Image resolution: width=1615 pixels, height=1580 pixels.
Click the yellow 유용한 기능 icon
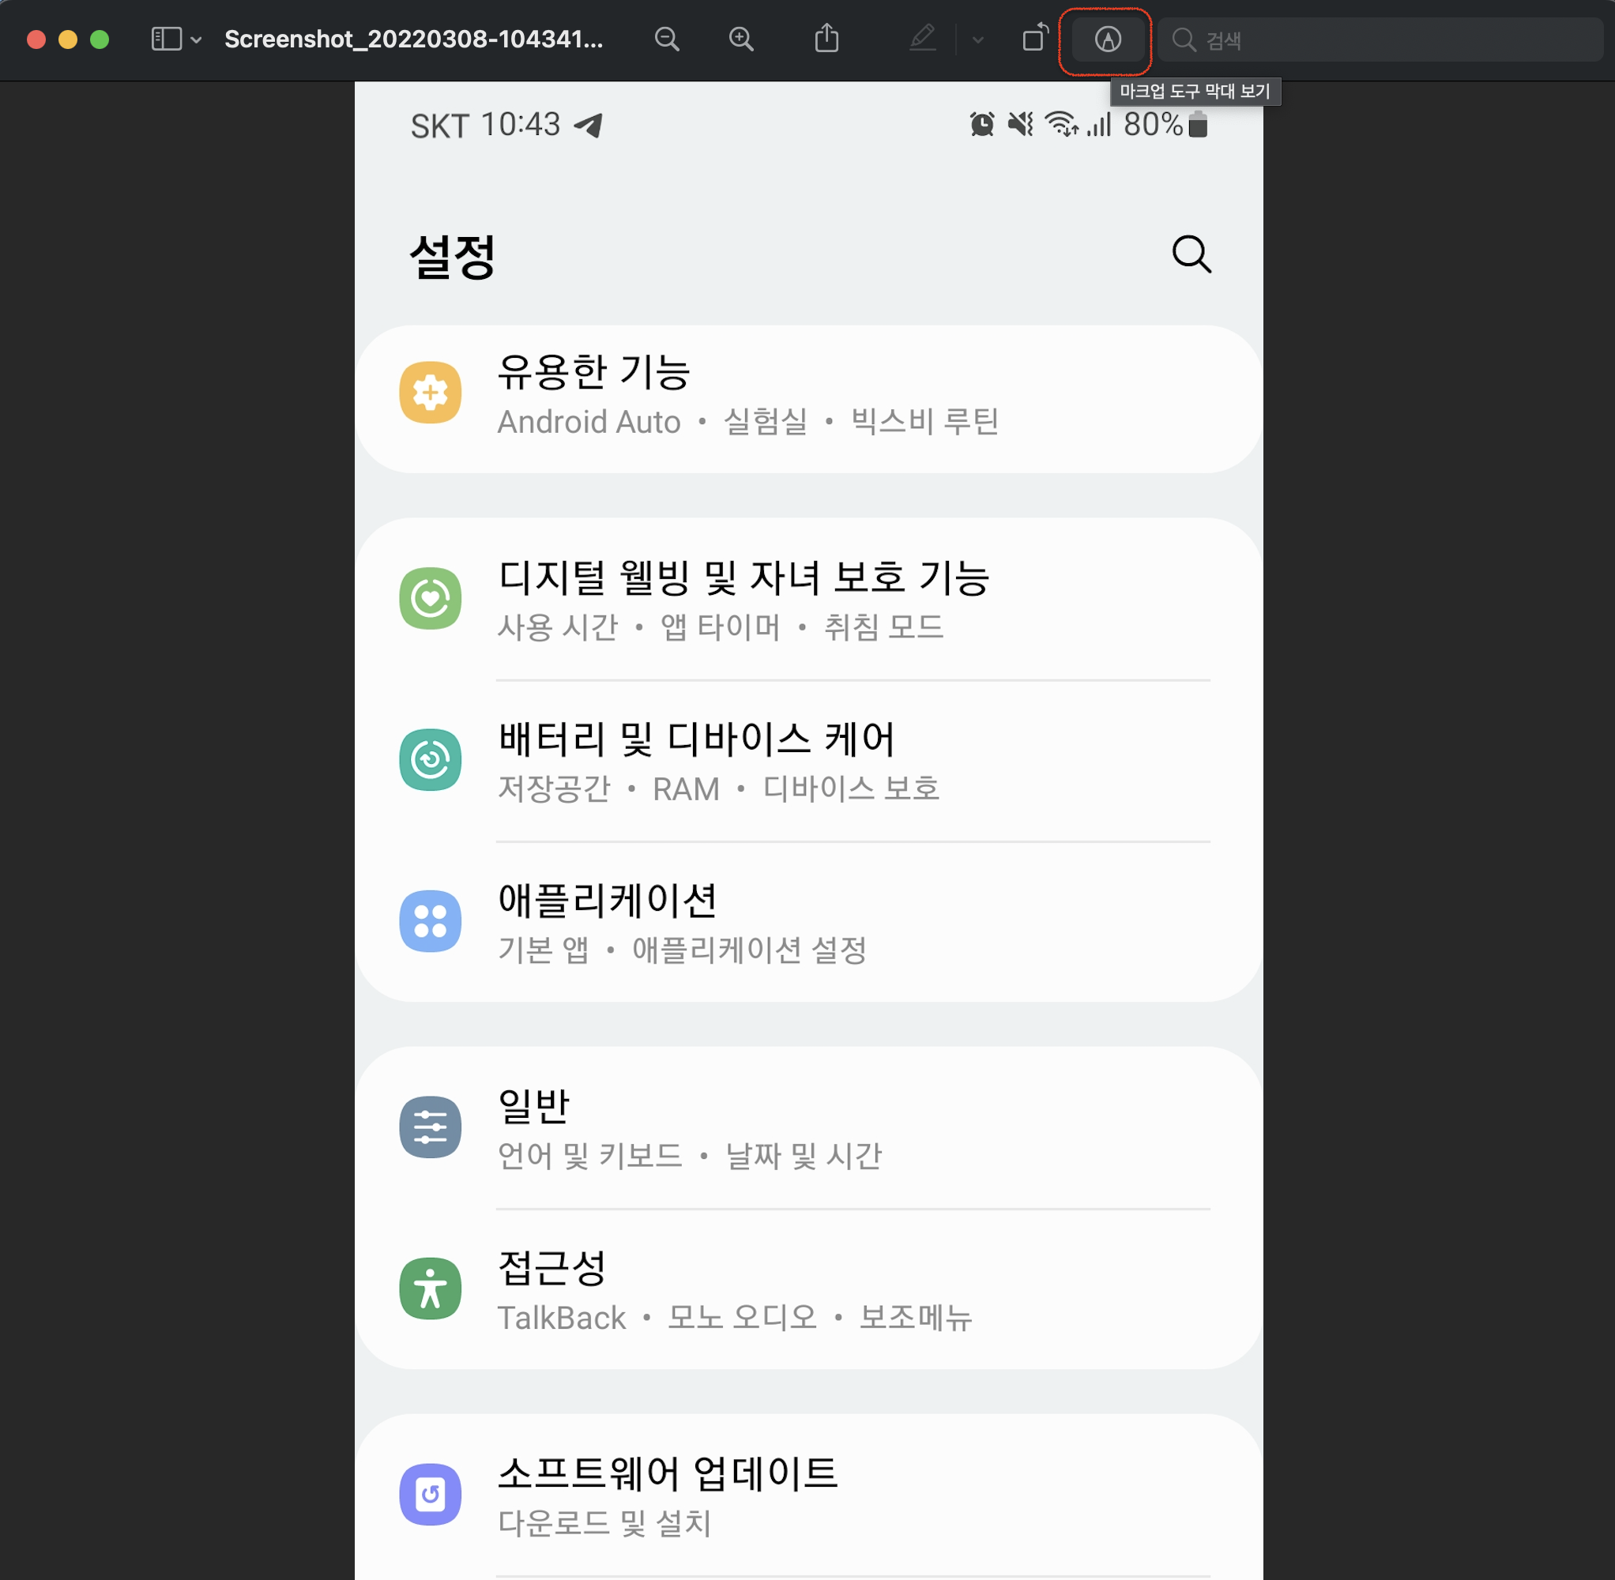(430, 393)
